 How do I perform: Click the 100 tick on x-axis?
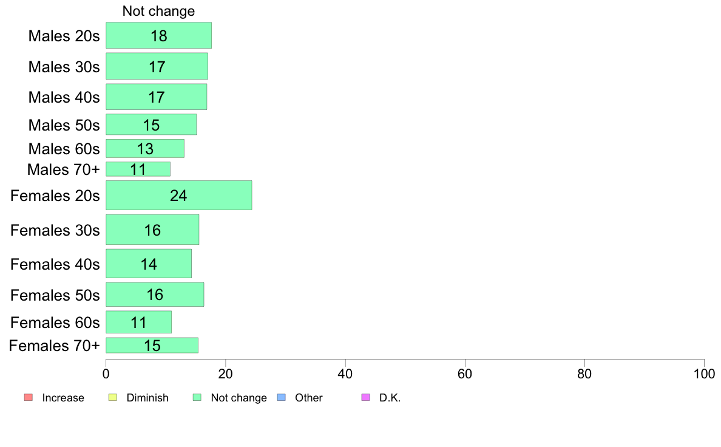coord(704,374)
